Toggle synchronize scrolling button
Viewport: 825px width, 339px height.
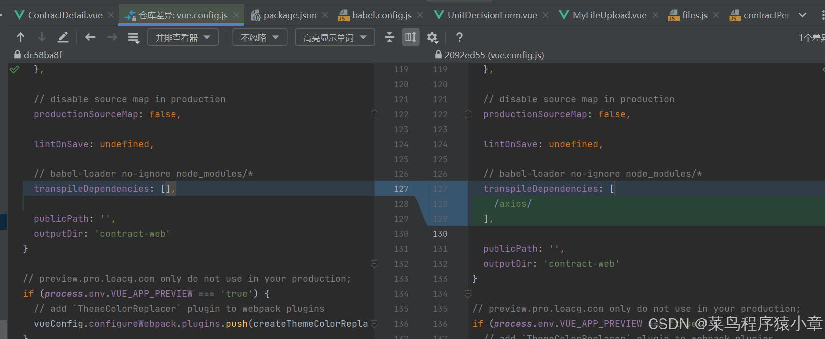[x=411, y=37]
